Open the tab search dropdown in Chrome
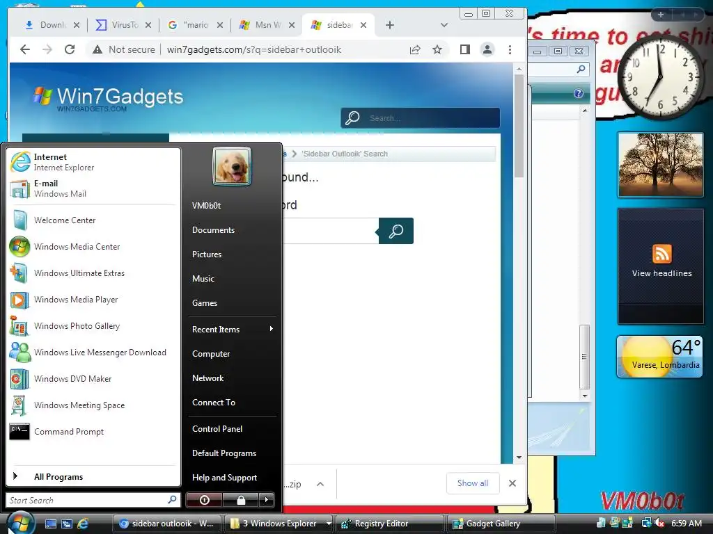 click(444, 25)
